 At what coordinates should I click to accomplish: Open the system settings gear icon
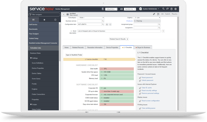(x=176, y=9)
